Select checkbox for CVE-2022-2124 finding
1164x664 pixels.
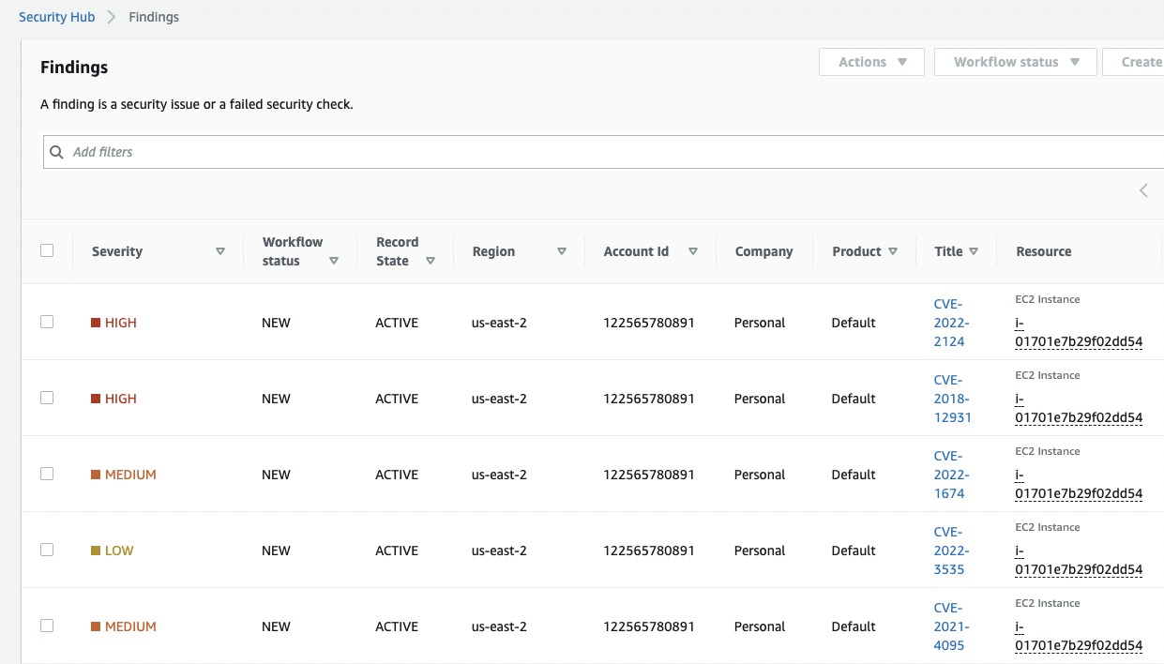click(x=47, y=322)
